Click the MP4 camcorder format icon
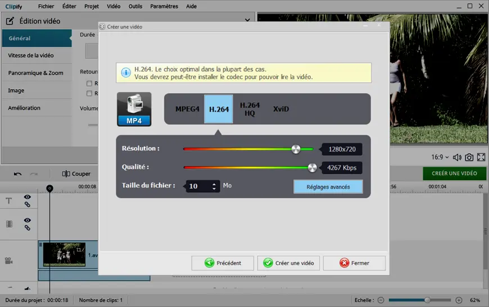 coord(134,109)
